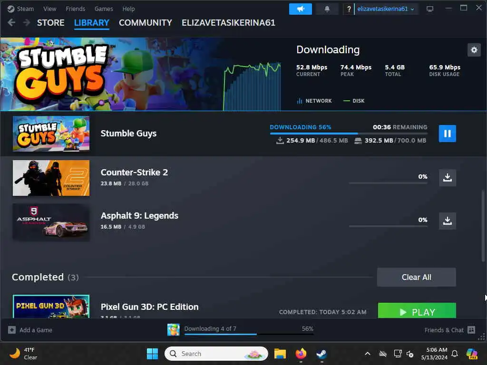The width and height of the screenshot is (487, 365).
Task: Start Counter-Strike 2 download with arrow icon
Action: coord(447,178)
